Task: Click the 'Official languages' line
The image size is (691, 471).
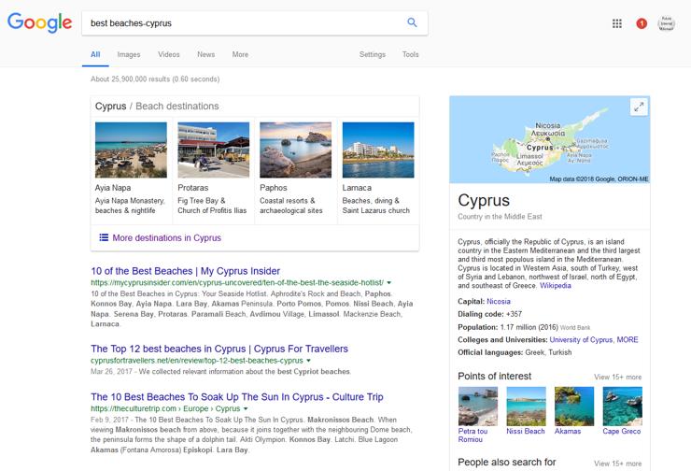Action: [x=515, y=352]
